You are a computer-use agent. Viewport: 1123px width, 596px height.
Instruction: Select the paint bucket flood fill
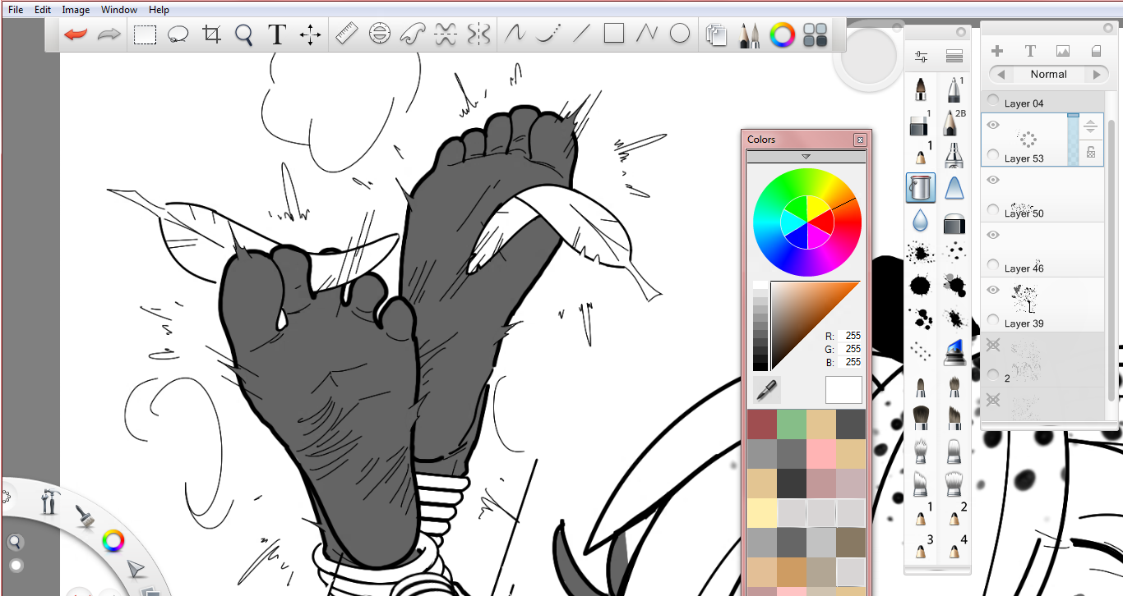click(x=921, y=188)
